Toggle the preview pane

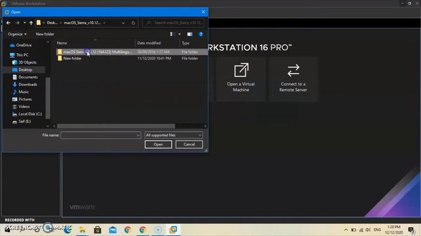click(x=190, y=34)
